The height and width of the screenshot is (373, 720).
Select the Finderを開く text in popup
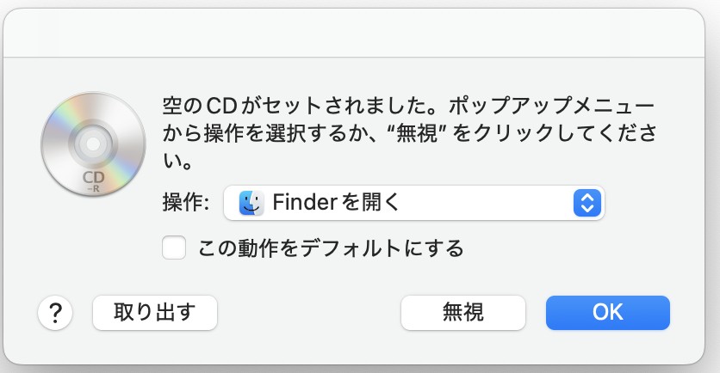pyautogui.click(x=336, y=202)
